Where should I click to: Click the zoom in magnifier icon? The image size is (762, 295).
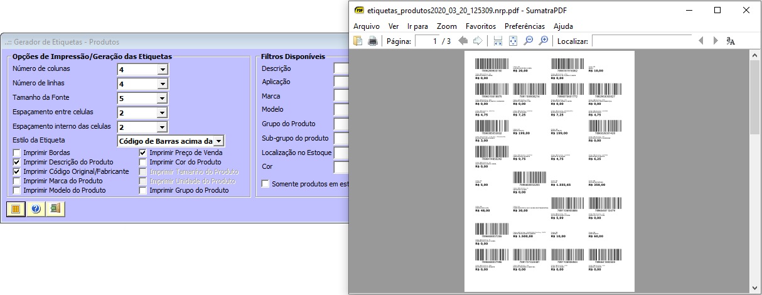[x=544, y=41]
